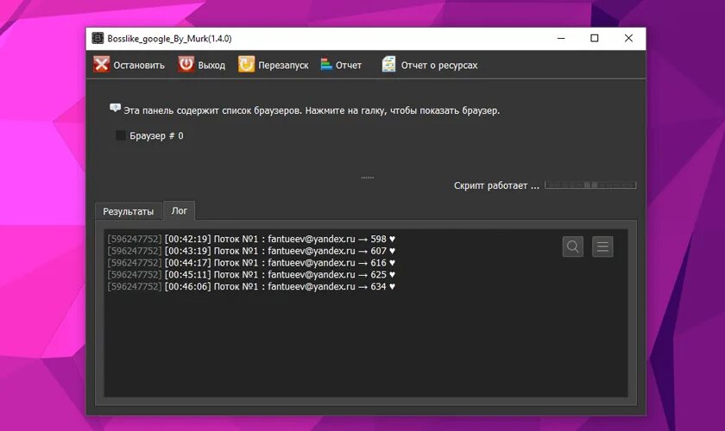This screenshot has height=431, width=725.
Task: Open the log hamburger menu icon
Action: click(602, 247)
